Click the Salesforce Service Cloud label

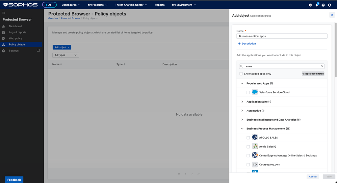[x=274, y=92]
